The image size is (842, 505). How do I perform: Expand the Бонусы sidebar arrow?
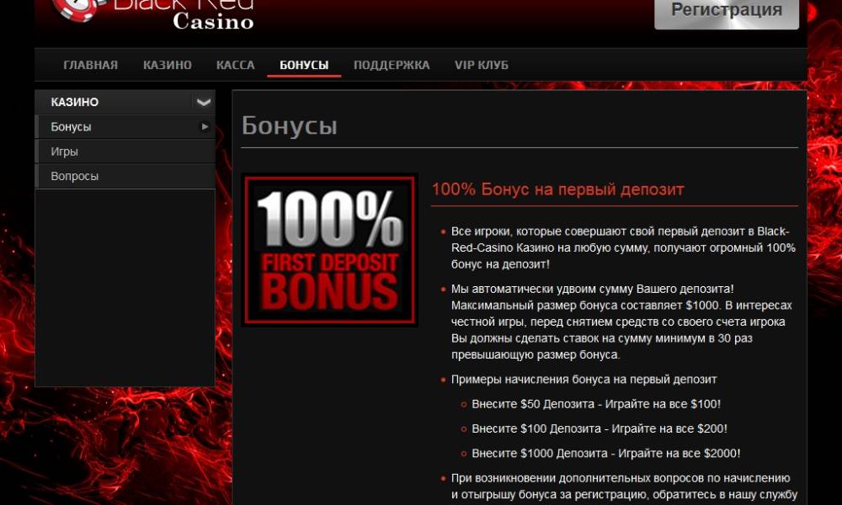coord(205,126)
